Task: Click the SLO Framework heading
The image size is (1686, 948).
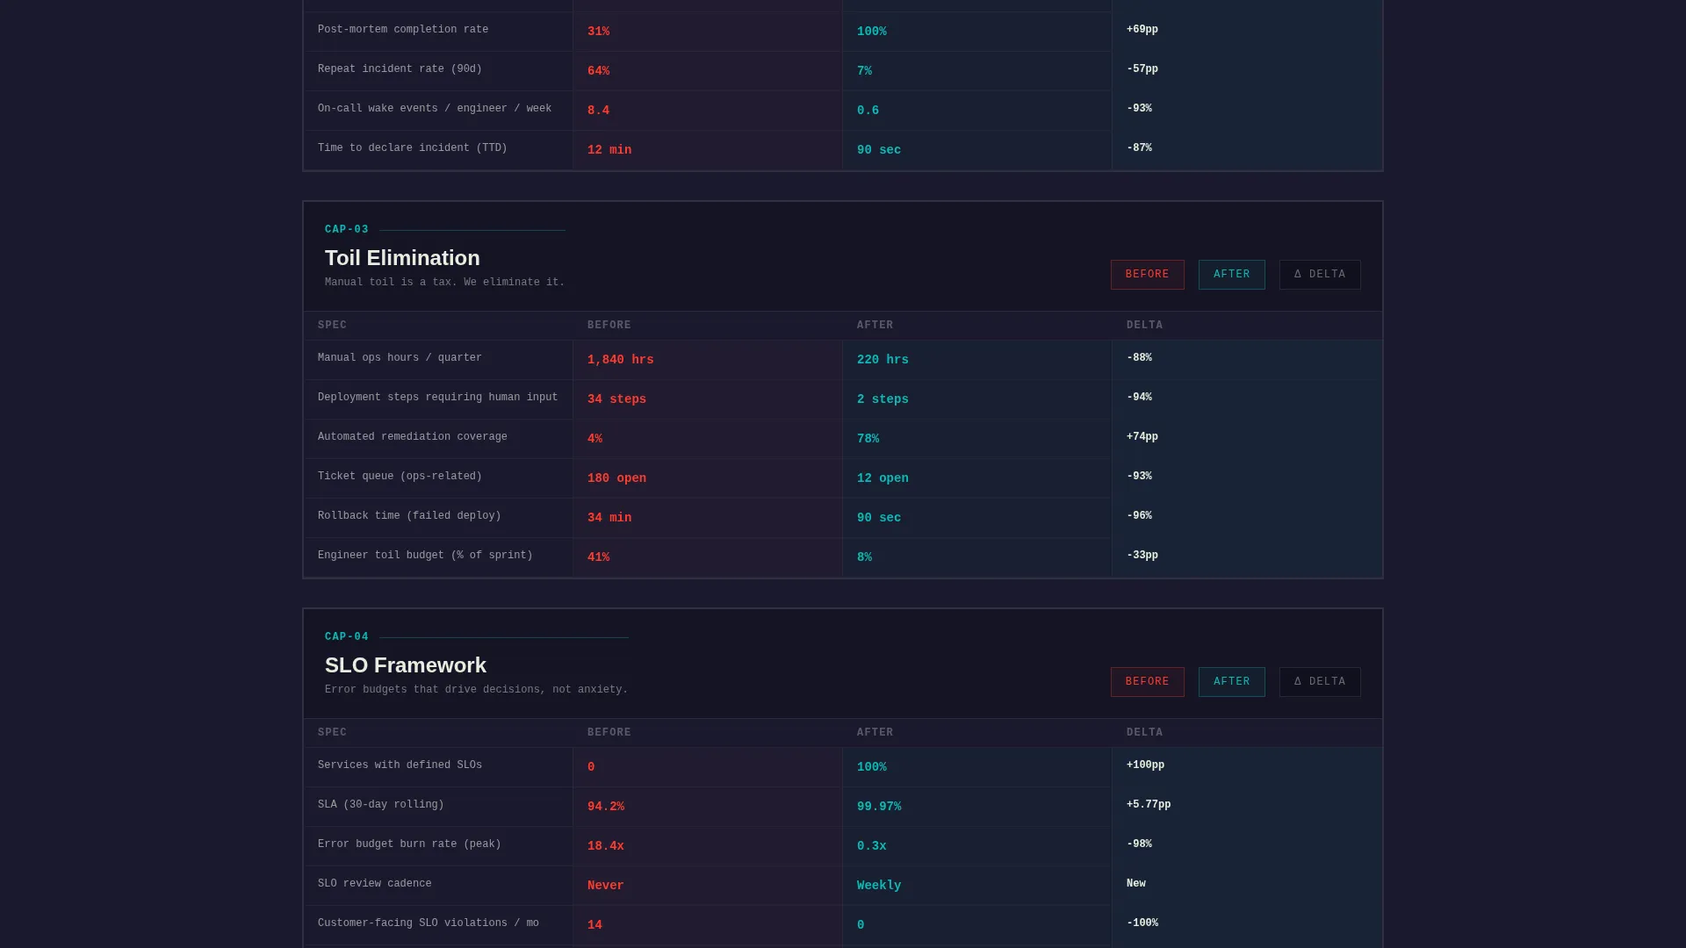Action: coord(406,665)
